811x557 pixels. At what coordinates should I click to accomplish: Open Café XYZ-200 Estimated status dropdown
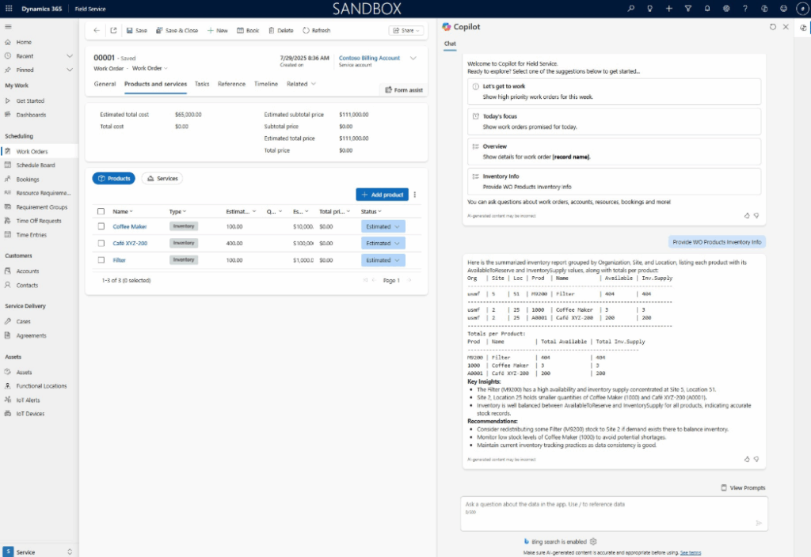(x=383, y=243)
